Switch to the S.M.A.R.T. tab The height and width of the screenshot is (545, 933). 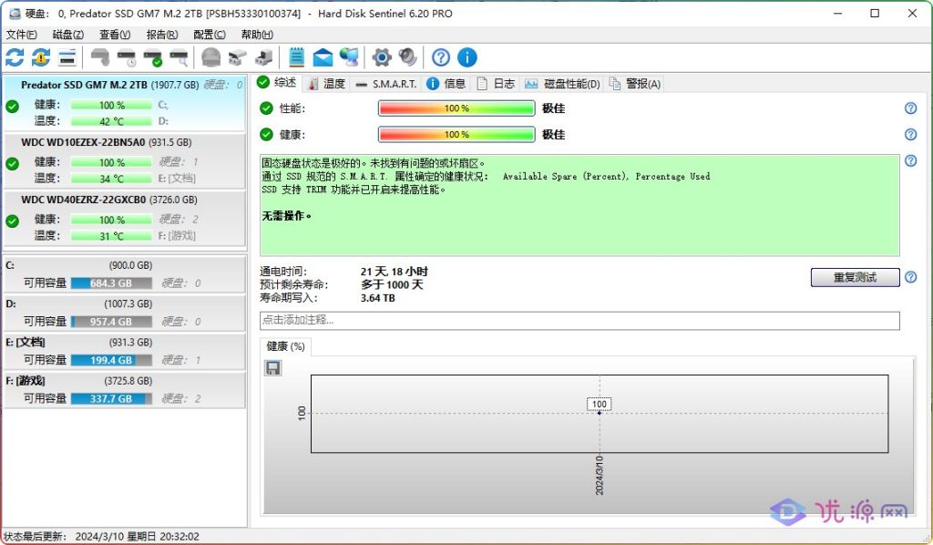point(386,84)
